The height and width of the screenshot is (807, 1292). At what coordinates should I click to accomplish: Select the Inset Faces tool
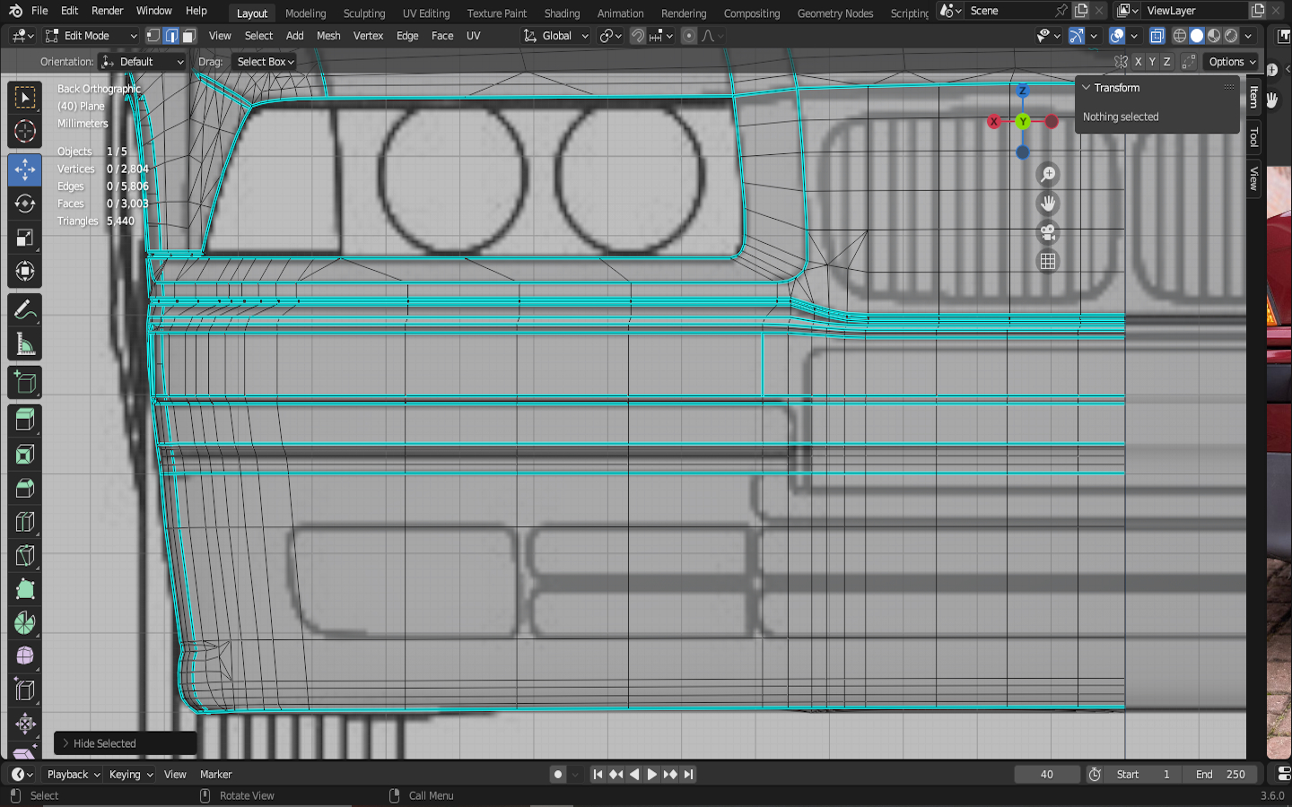click(25, 455)
